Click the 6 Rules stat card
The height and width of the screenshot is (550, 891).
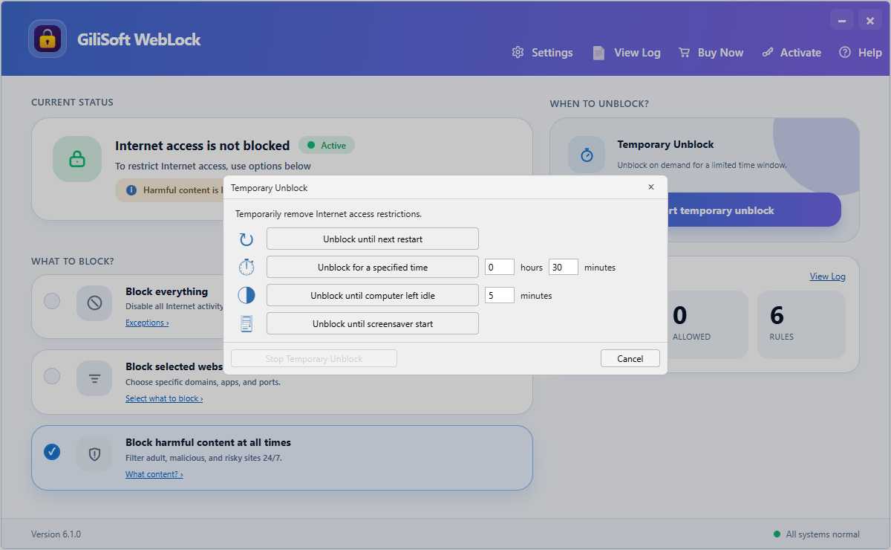(801, 324)
